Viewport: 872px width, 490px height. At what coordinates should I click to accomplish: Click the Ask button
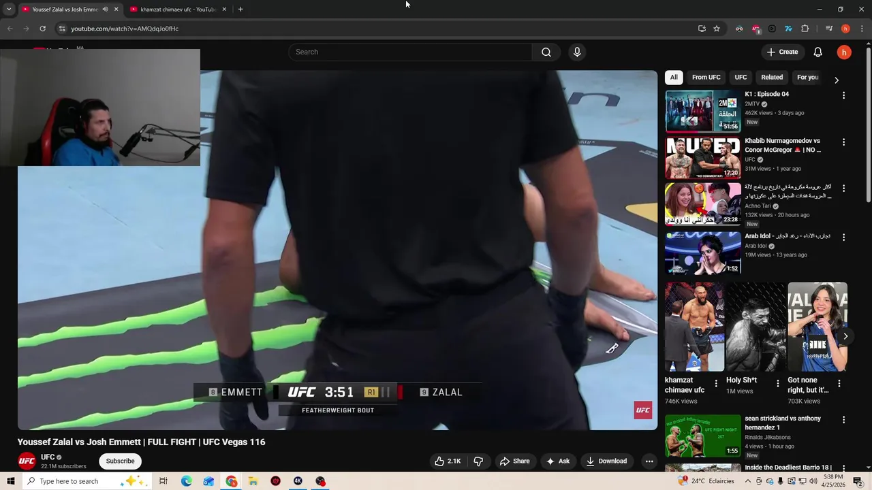tap(558, 461)
